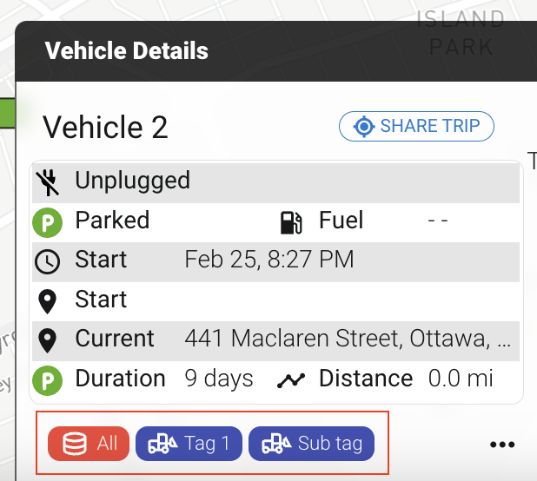Select the red All tag

89,444
